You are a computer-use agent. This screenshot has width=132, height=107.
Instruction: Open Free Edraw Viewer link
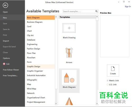(11, 70)
